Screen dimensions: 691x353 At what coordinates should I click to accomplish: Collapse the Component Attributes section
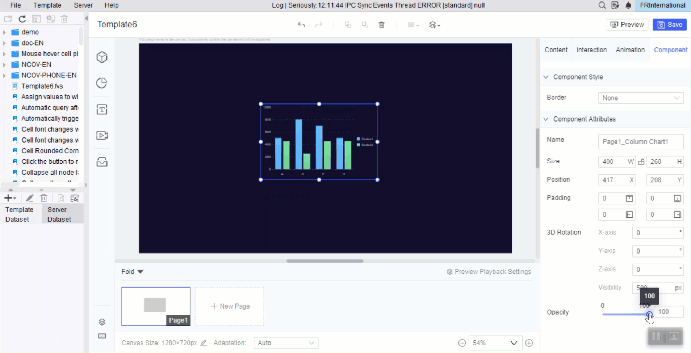(546, 119)
